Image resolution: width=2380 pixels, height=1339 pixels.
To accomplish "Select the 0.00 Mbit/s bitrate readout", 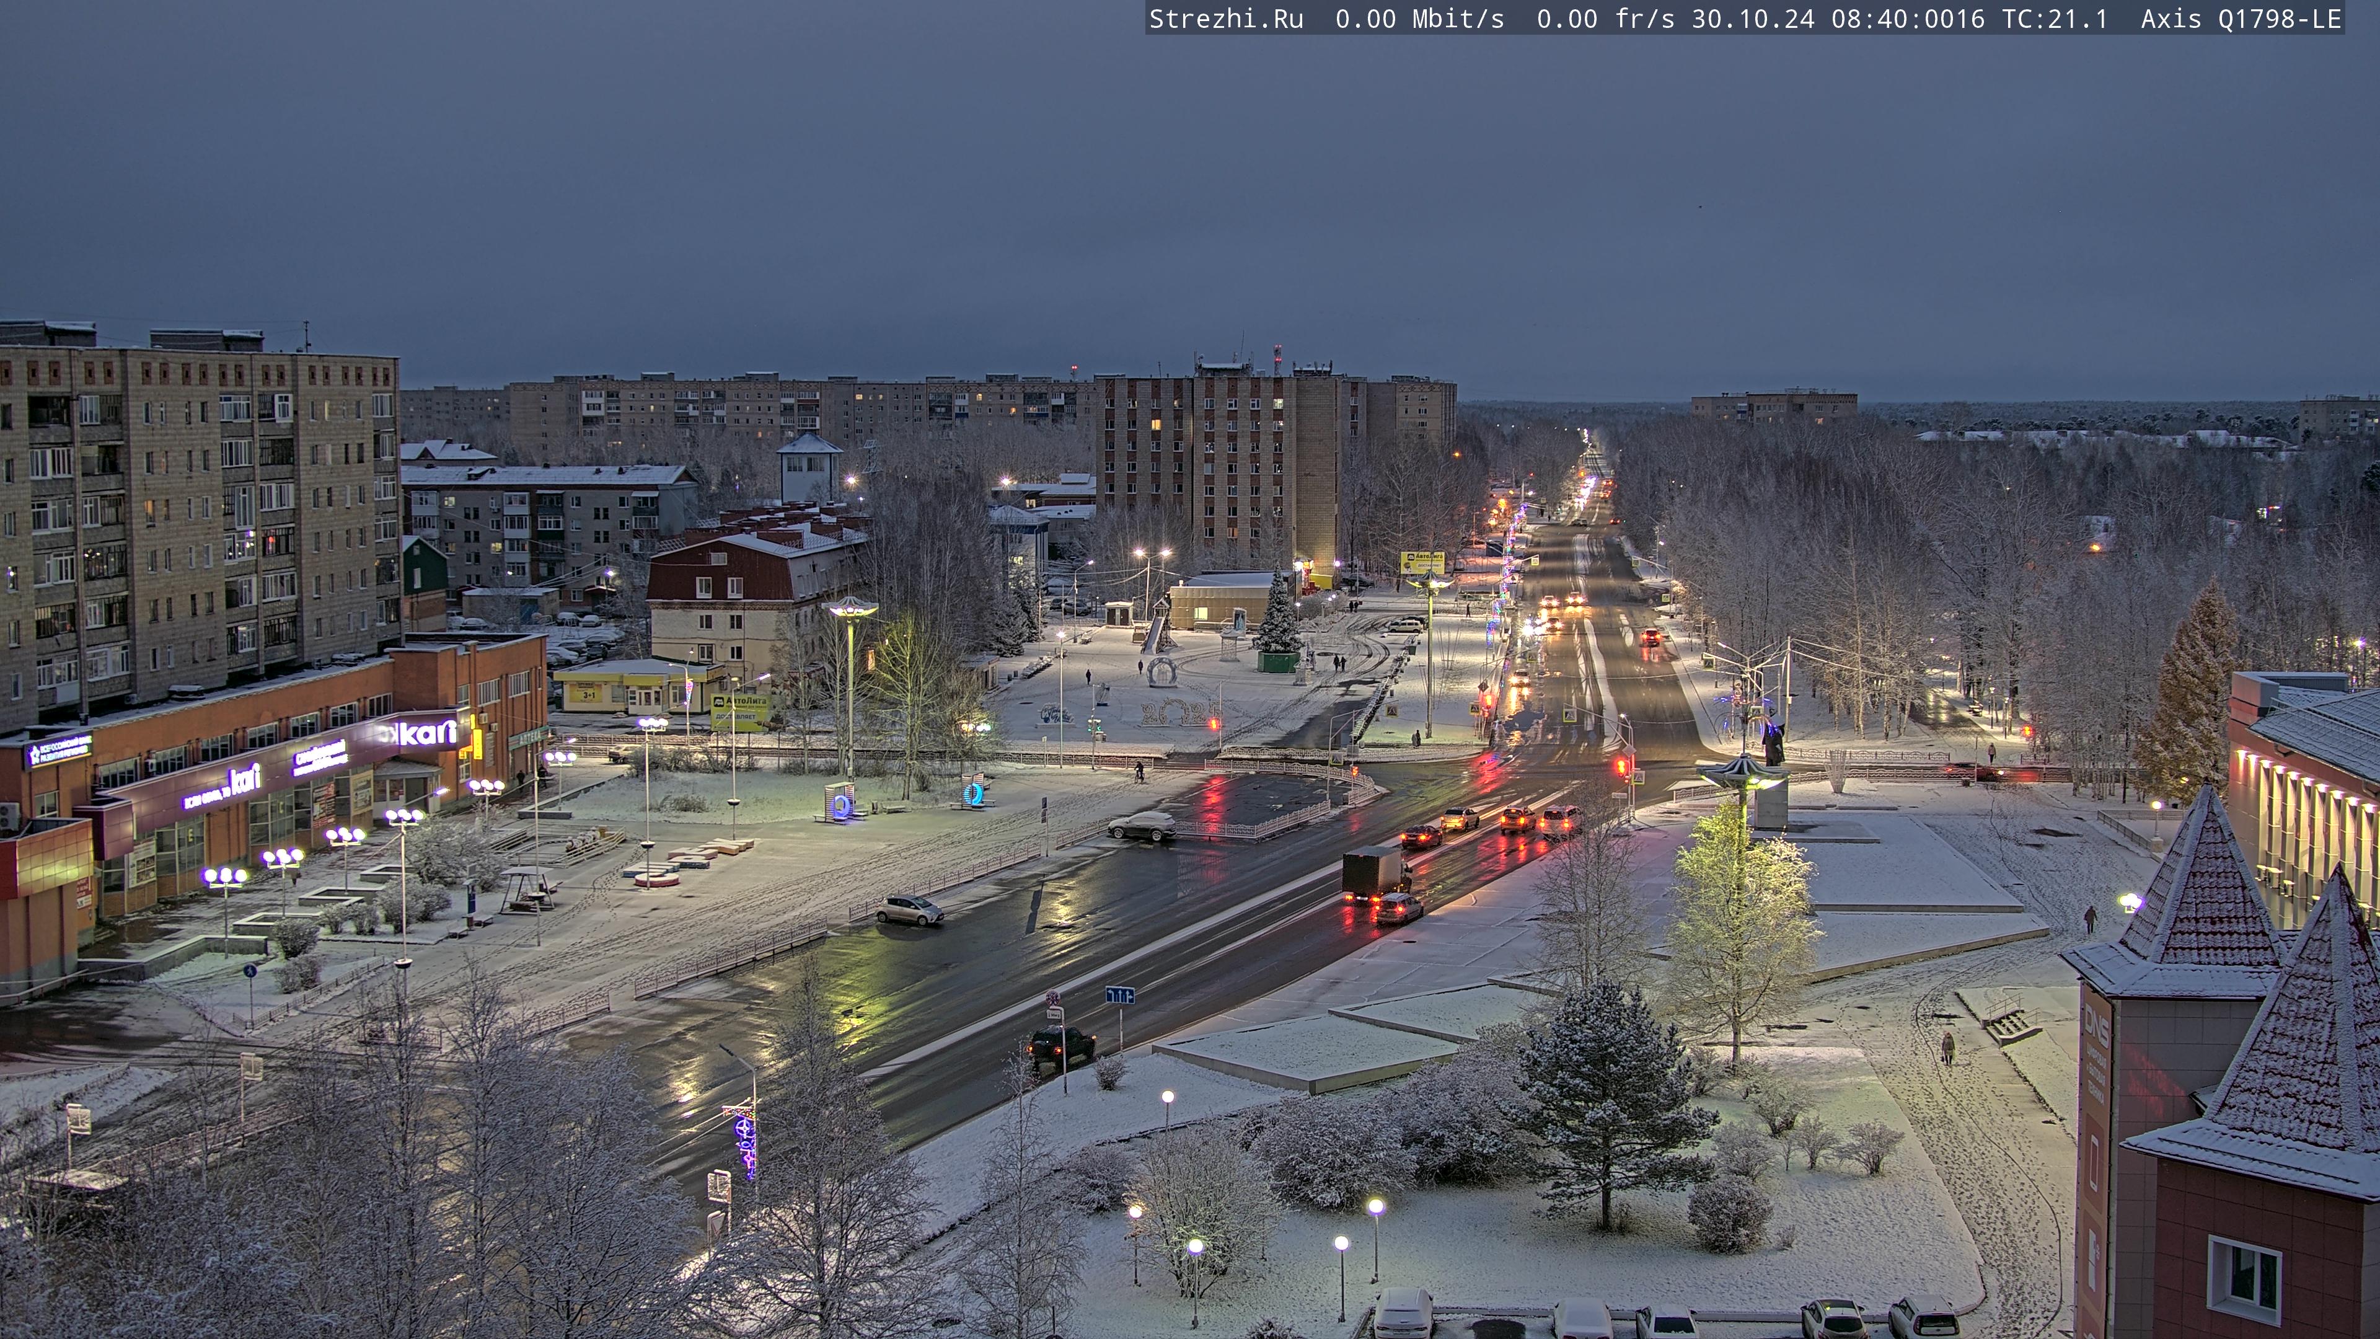I will click(1419, 19).
